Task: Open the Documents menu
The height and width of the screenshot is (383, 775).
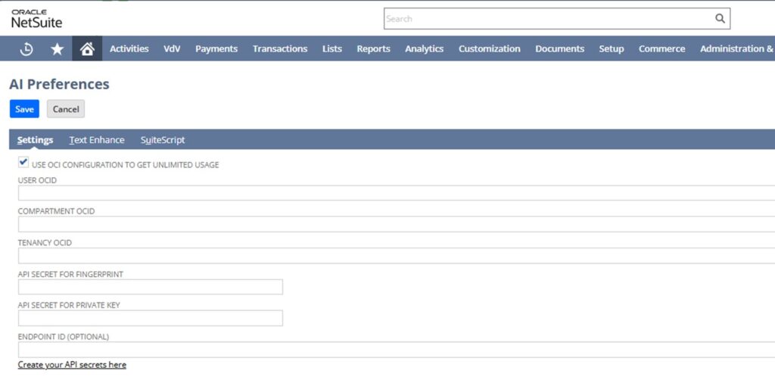Action: 559,48
